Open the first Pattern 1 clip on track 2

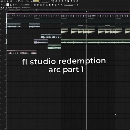pyautogui.click(x=20, y=20)
